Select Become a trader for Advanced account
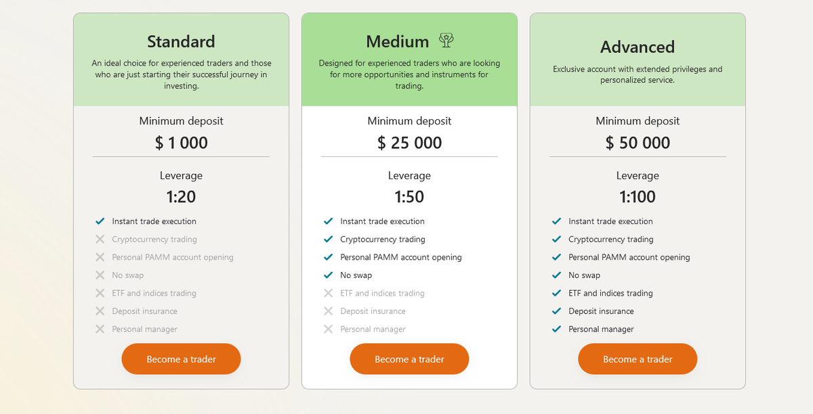 tap(638, 359)
